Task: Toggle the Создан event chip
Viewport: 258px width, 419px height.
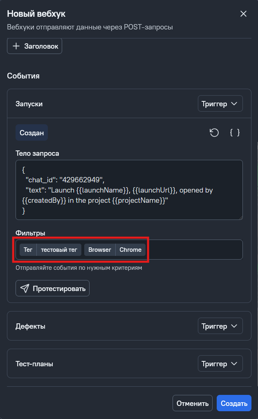Action: tap(31, 133)
